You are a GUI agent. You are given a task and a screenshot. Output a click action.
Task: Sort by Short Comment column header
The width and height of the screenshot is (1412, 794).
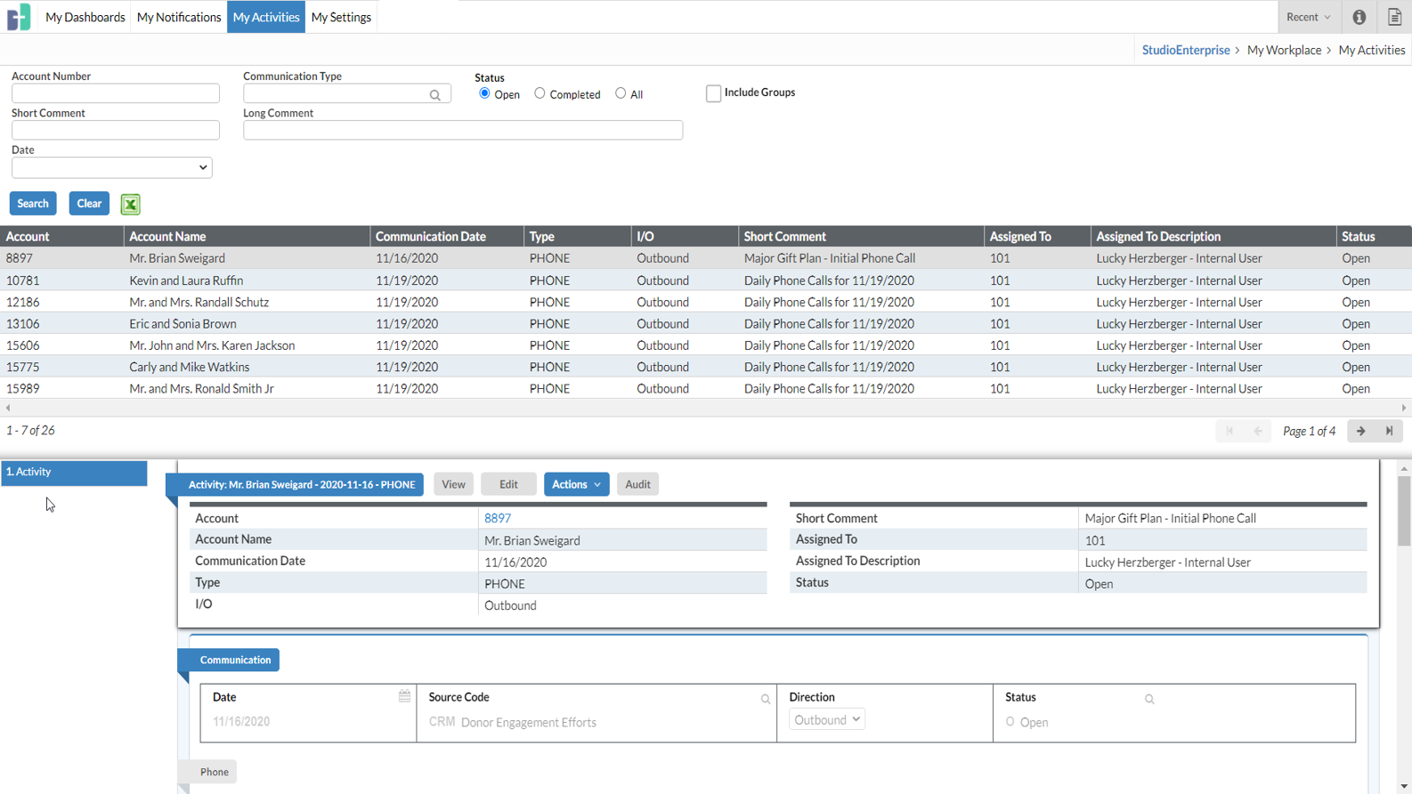pos(861,237)
